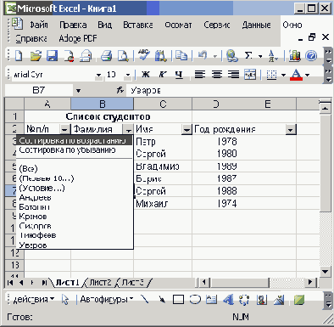Open the font size dropdown

(x=128, y=75)
